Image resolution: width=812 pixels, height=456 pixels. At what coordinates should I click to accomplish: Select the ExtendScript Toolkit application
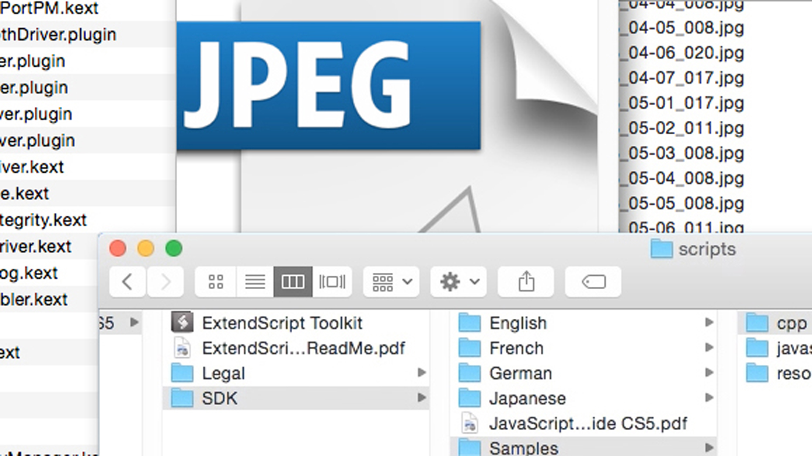pos(282,323)
